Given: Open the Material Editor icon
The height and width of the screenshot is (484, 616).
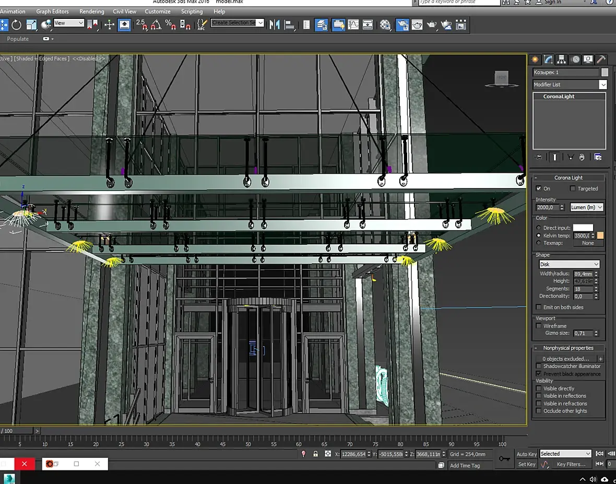Looking at the screenshot, I should (x=385, y=25).
